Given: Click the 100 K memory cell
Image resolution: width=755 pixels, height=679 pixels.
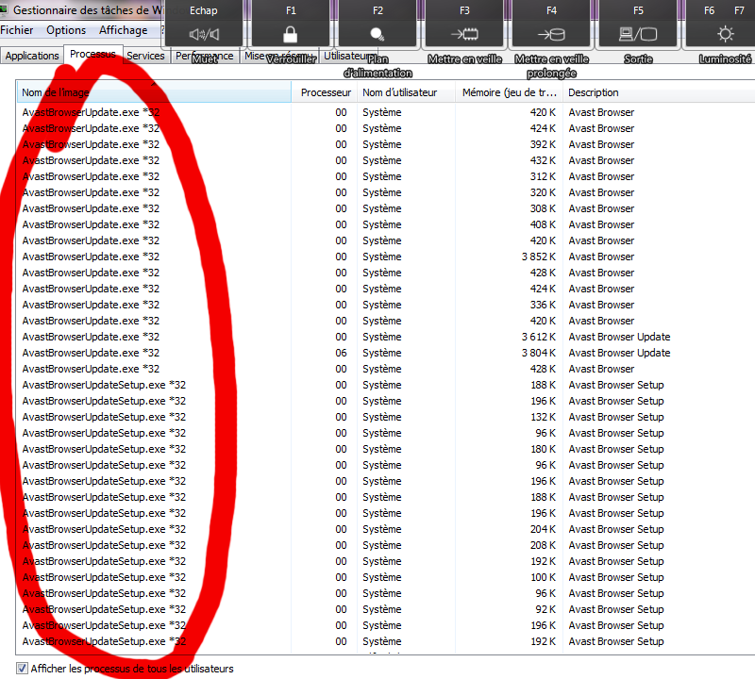Looking at the screenshot, I should [543, 577].
